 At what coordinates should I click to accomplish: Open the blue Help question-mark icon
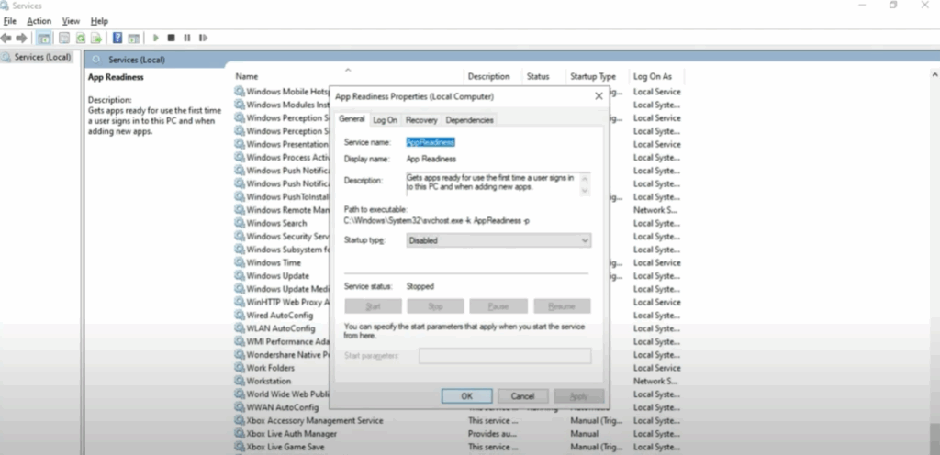(x=117, y=38)
